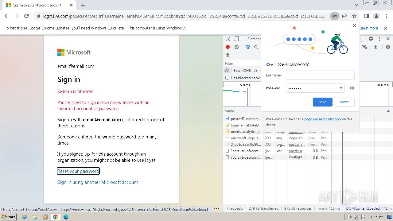Open DevTools three-dot customize menu
Screen dimensions: 393x221
[x=379, y=39]
